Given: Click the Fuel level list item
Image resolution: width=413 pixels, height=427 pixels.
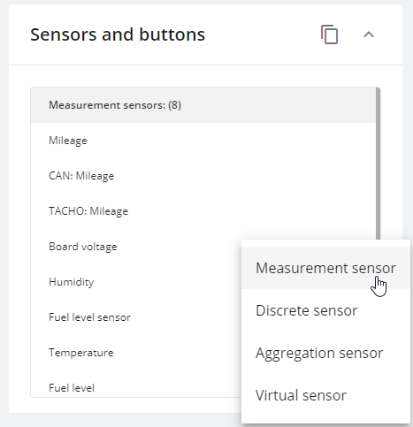Looking at the screenshot, I should [136, 386].
